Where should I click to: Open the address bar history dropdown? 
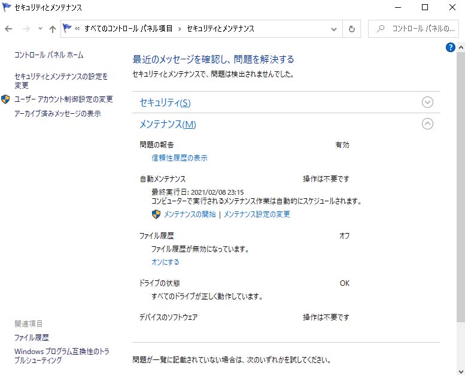tap(334, 29)
